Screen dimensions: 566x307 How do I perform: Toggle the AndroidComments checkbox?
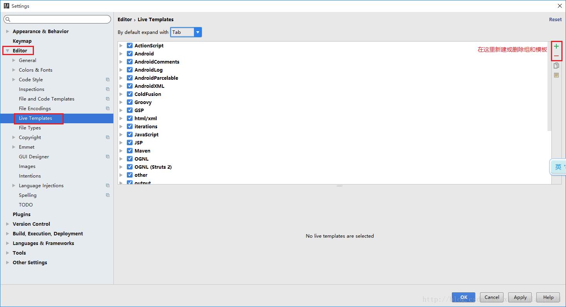click(130, 62)
